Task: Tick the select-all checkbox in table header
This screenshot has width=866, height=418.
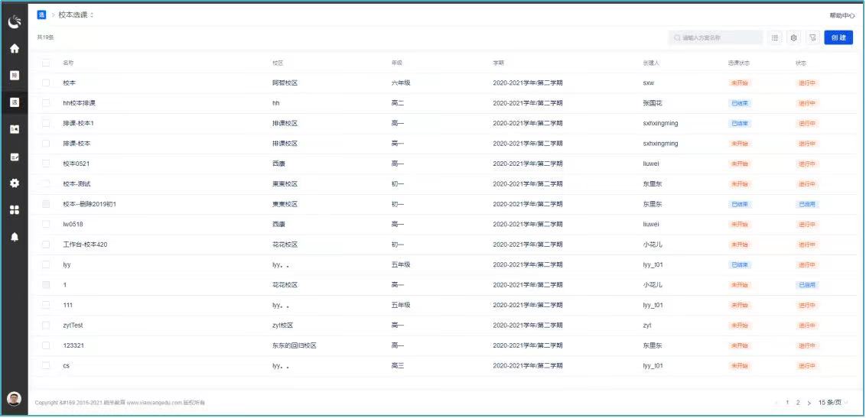Action: tap(46, 63)
